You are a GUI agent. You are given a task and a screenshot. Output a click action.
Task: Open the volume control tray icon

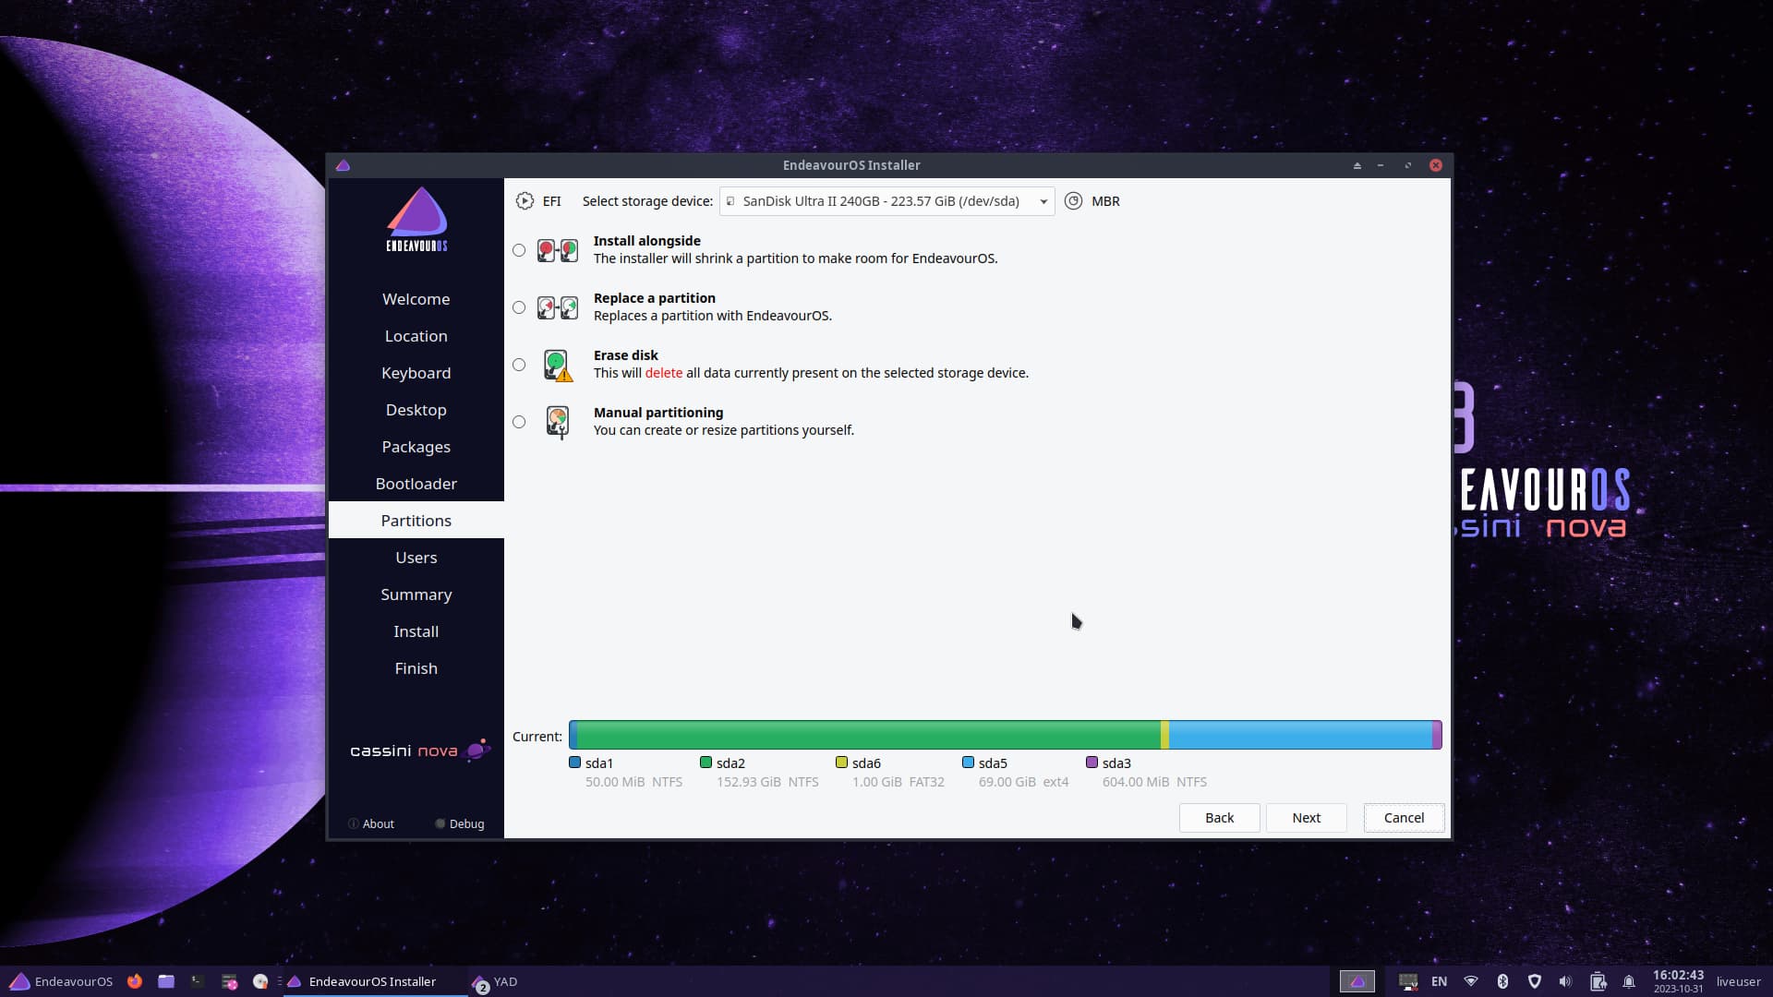click(1565, 981)
